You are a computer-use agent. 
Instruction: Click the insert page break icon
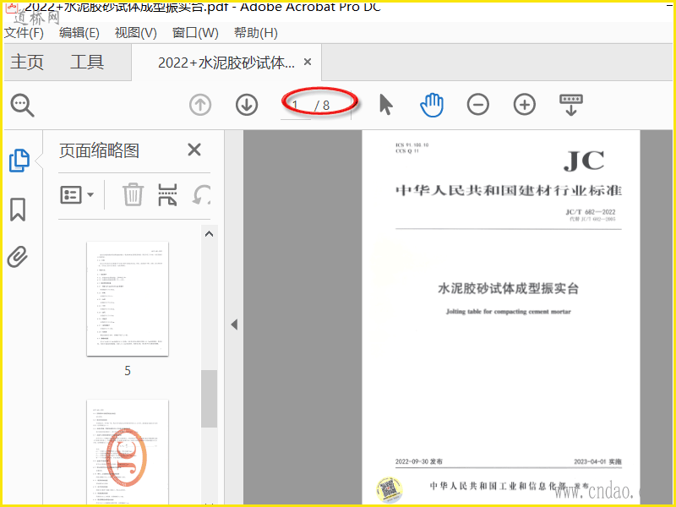pos(167,194)
